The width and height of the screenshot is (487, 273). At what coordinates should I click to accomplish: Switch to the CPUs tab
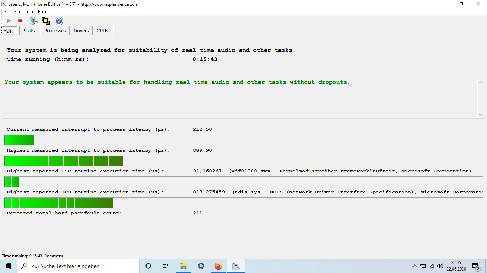[x=102, y=31]
